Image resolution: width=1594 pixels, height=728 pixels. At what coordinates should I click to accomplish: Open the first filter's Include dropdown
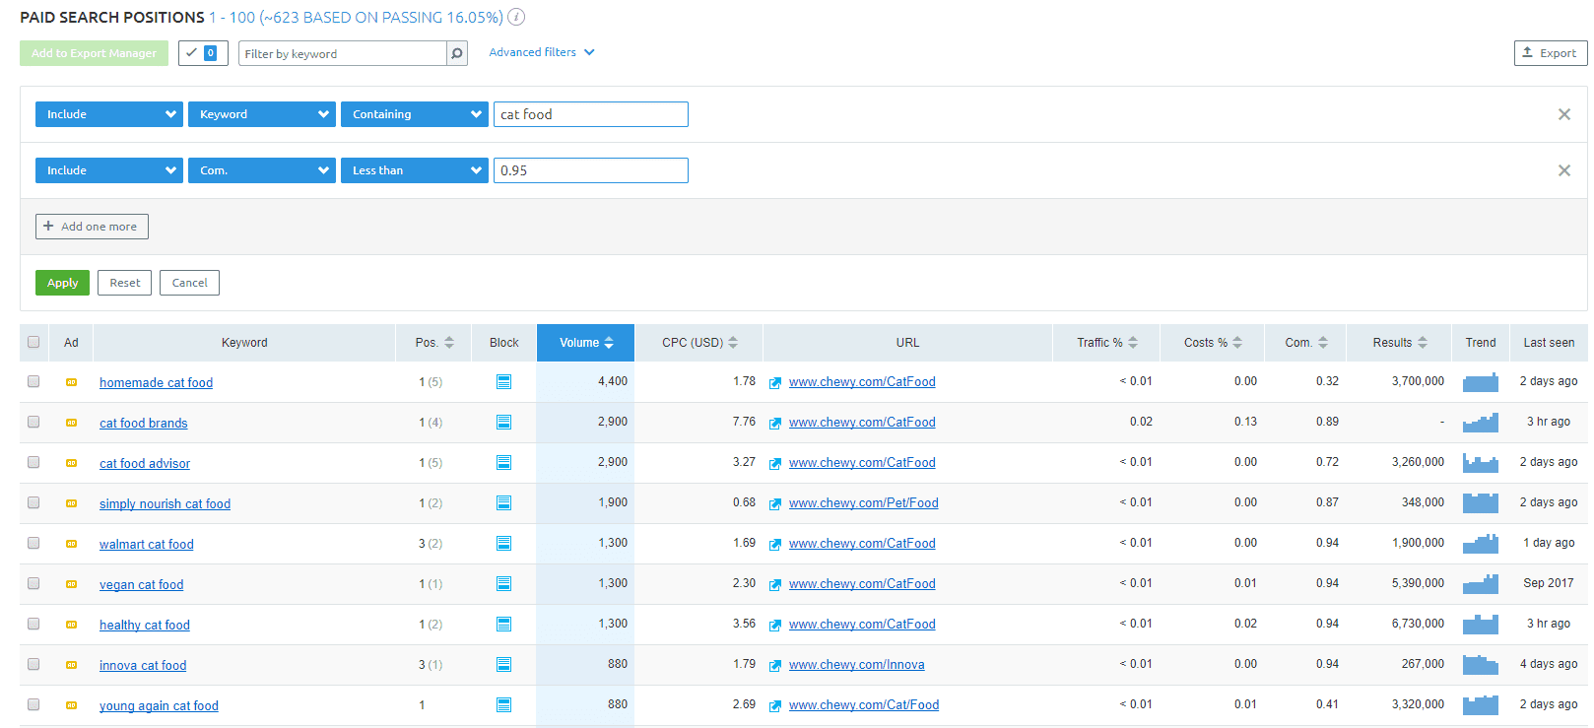click(x=109, y=114)
